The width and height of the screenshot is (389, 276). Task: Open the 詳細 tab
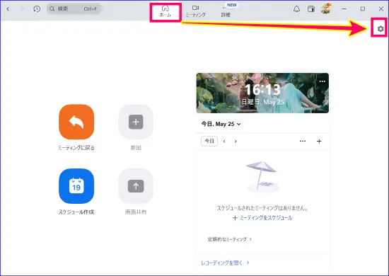[226, 11]
